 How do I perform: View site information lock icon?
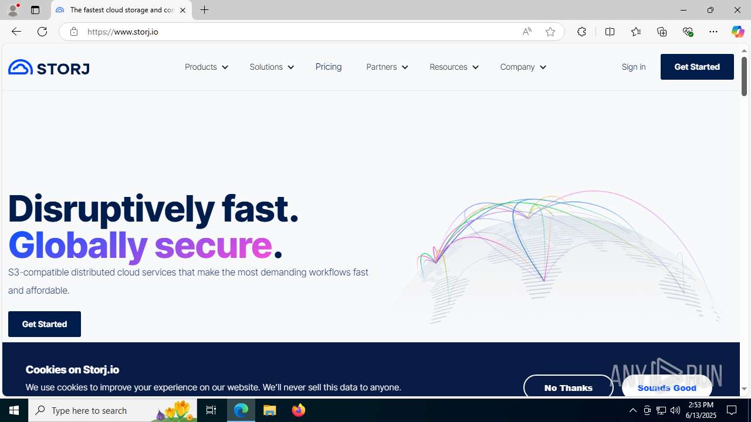[73, 32]
